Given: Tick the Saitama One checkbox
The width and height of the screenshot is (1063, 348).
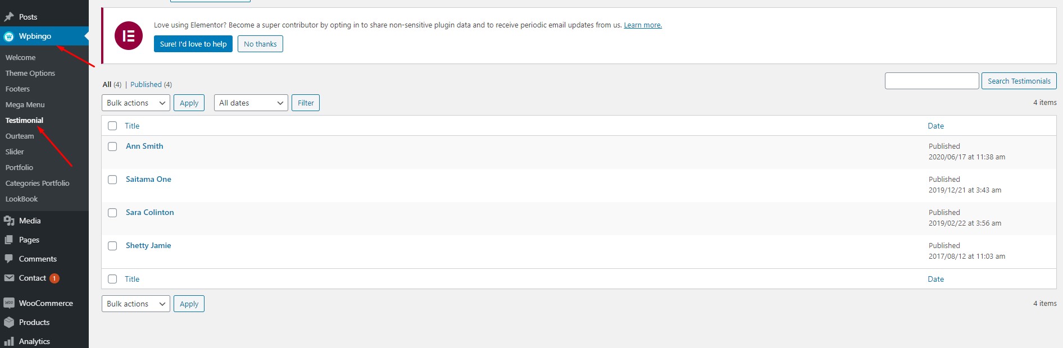Looking at the screenshot, I should [x=112, y=180].
